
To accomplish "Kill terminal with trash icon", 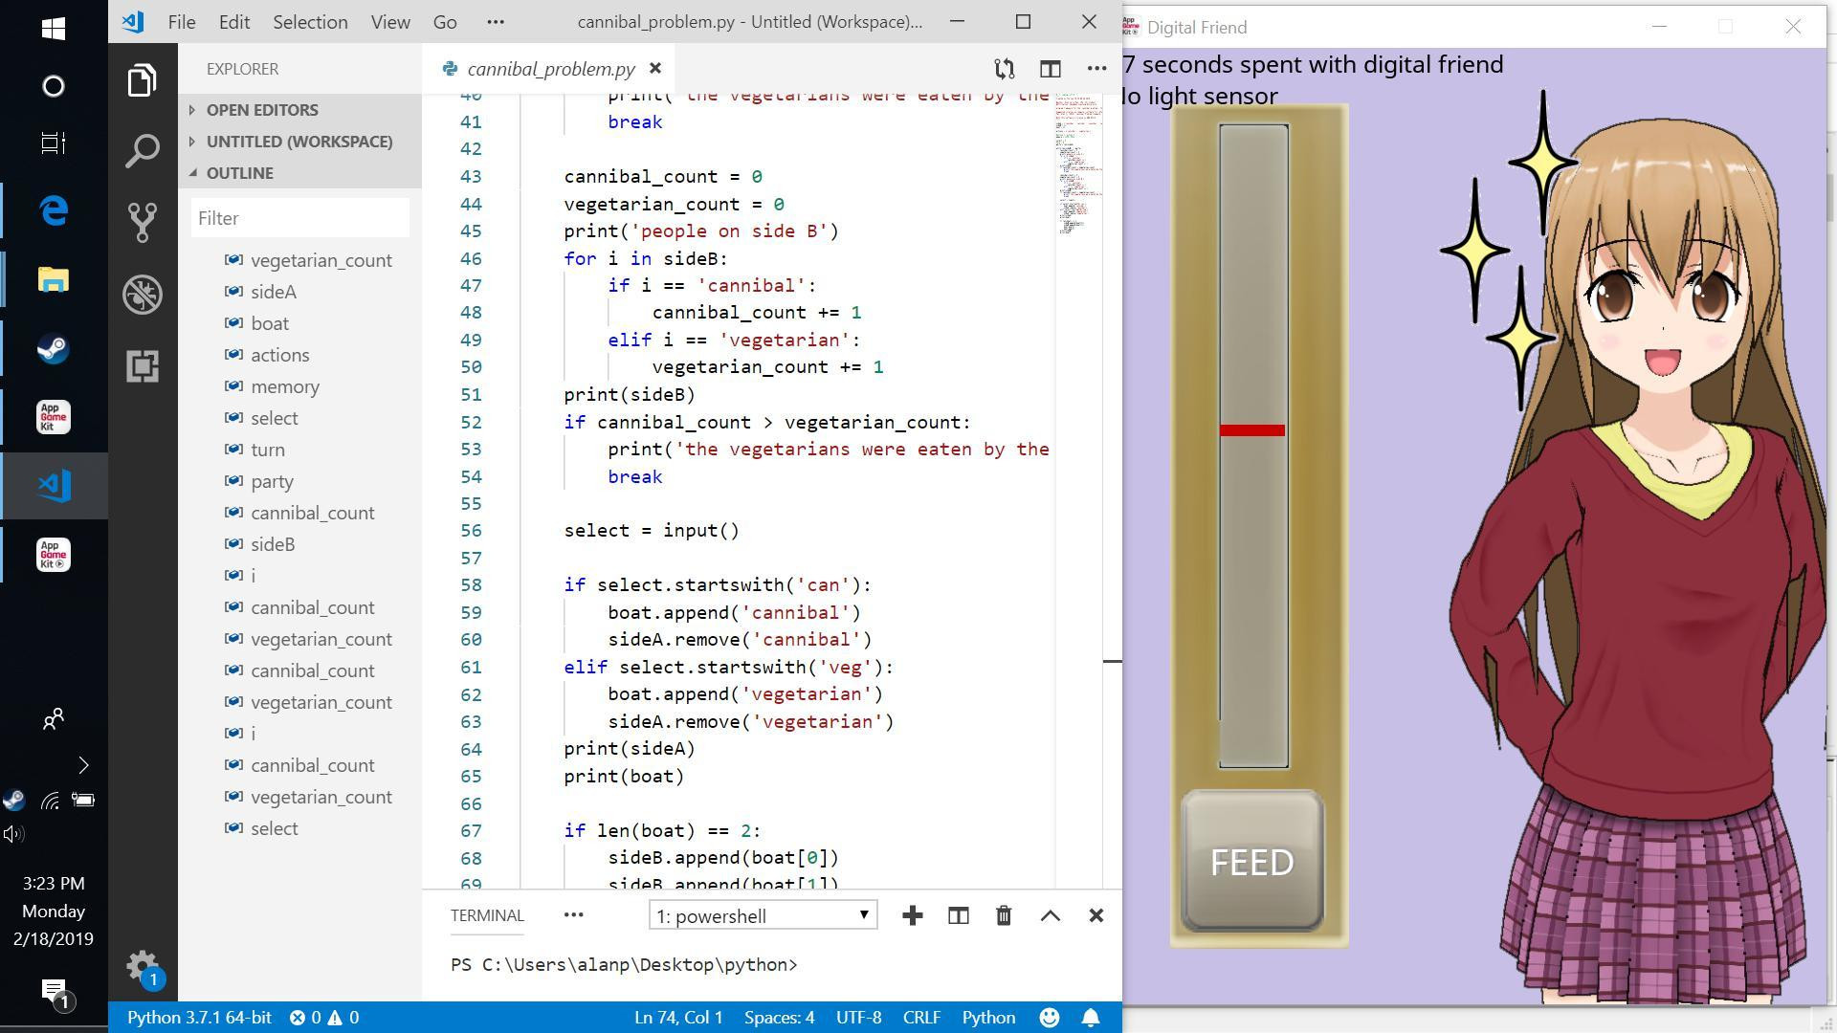I will (1004, 916).
